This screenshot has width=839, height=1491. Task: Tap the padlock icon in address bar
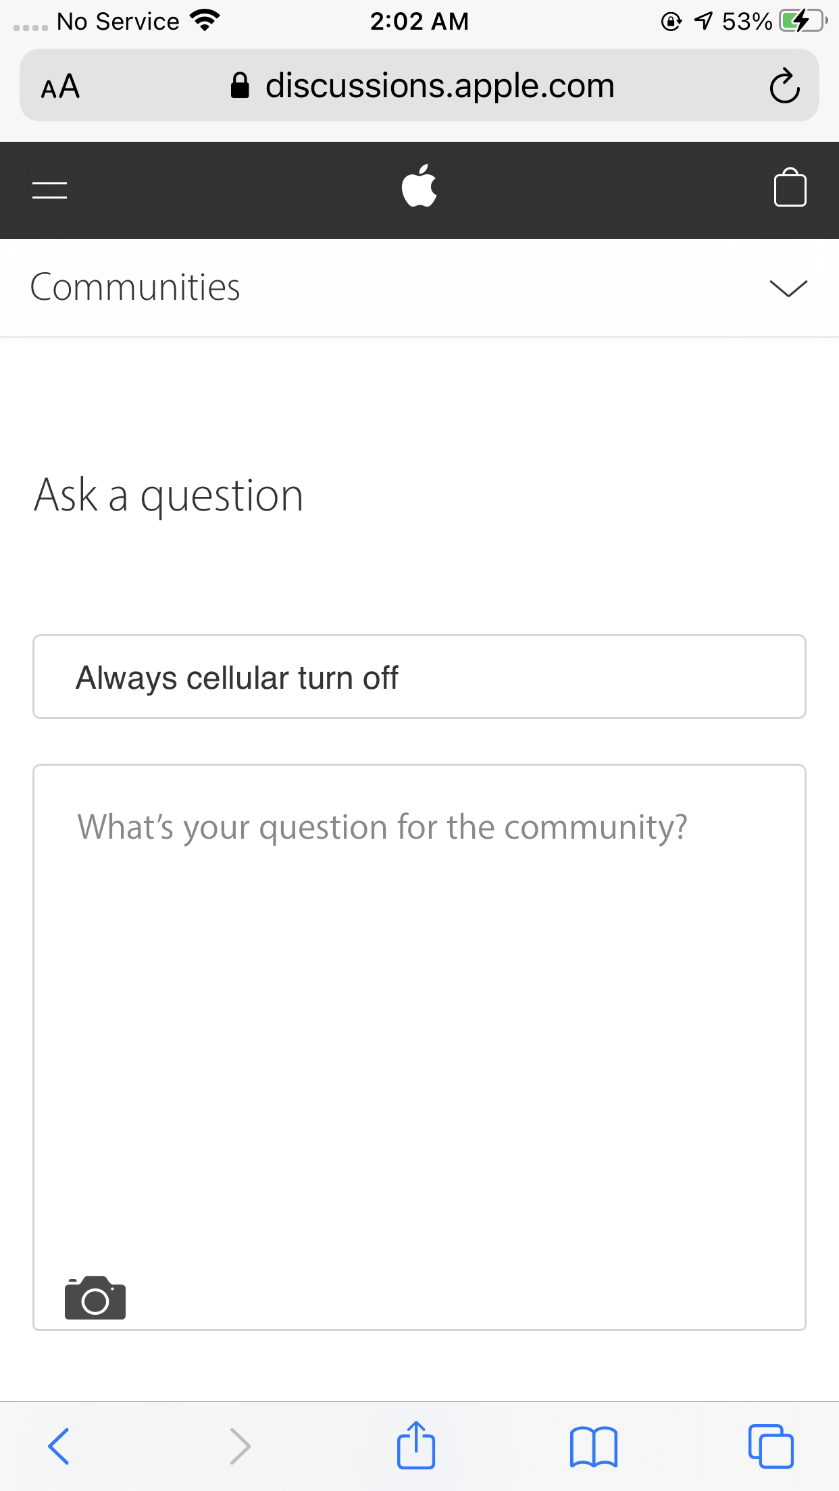(240, 86)
